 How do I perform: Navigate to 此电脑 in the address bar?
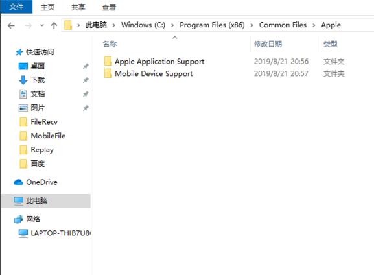click(x=96, y=25)
